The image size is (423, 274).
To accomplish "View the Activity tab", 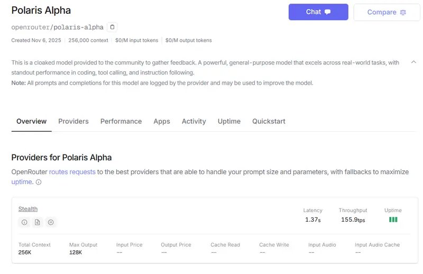I will [x=194, y=121].
